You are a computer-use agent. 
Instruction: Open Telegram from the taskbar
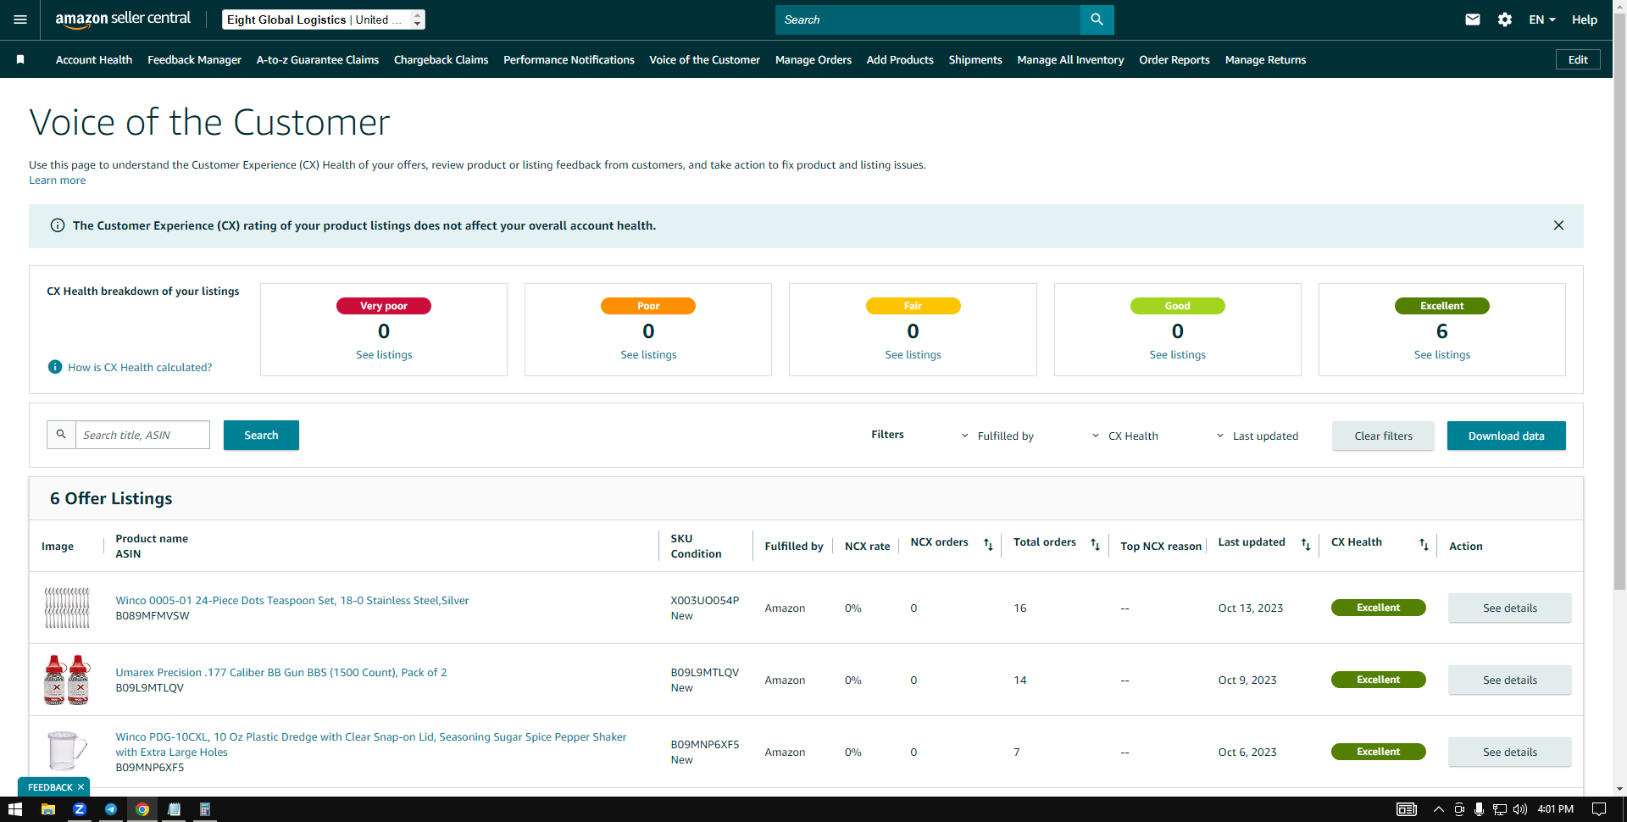pos(111,809)
